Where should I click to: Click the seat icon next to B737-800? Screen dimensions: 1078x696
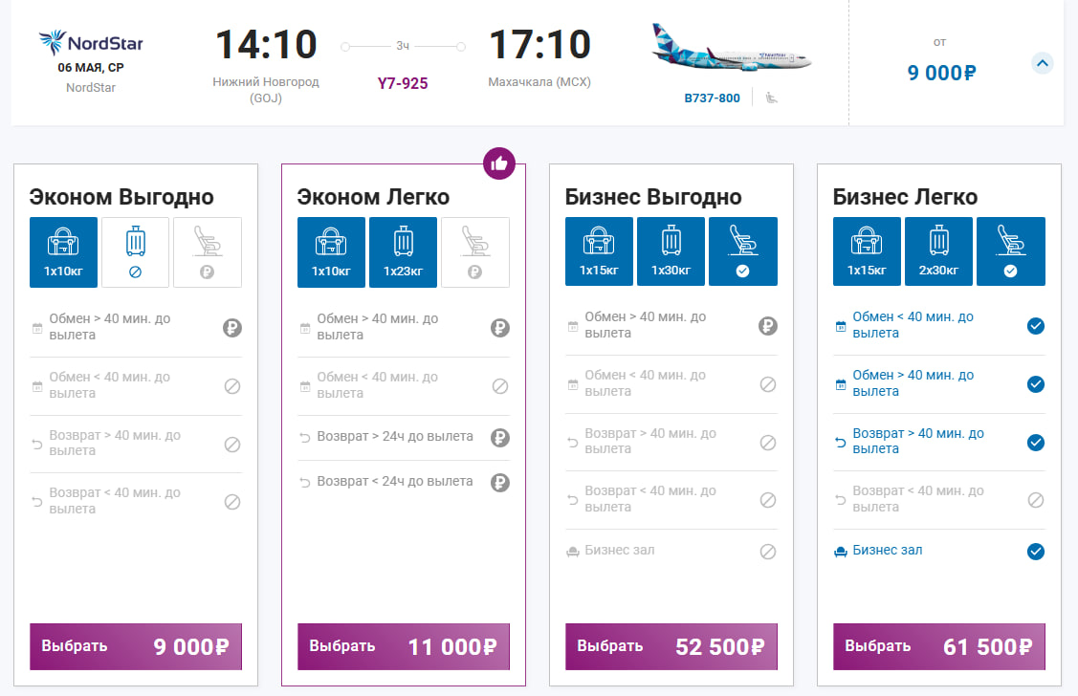771,98
